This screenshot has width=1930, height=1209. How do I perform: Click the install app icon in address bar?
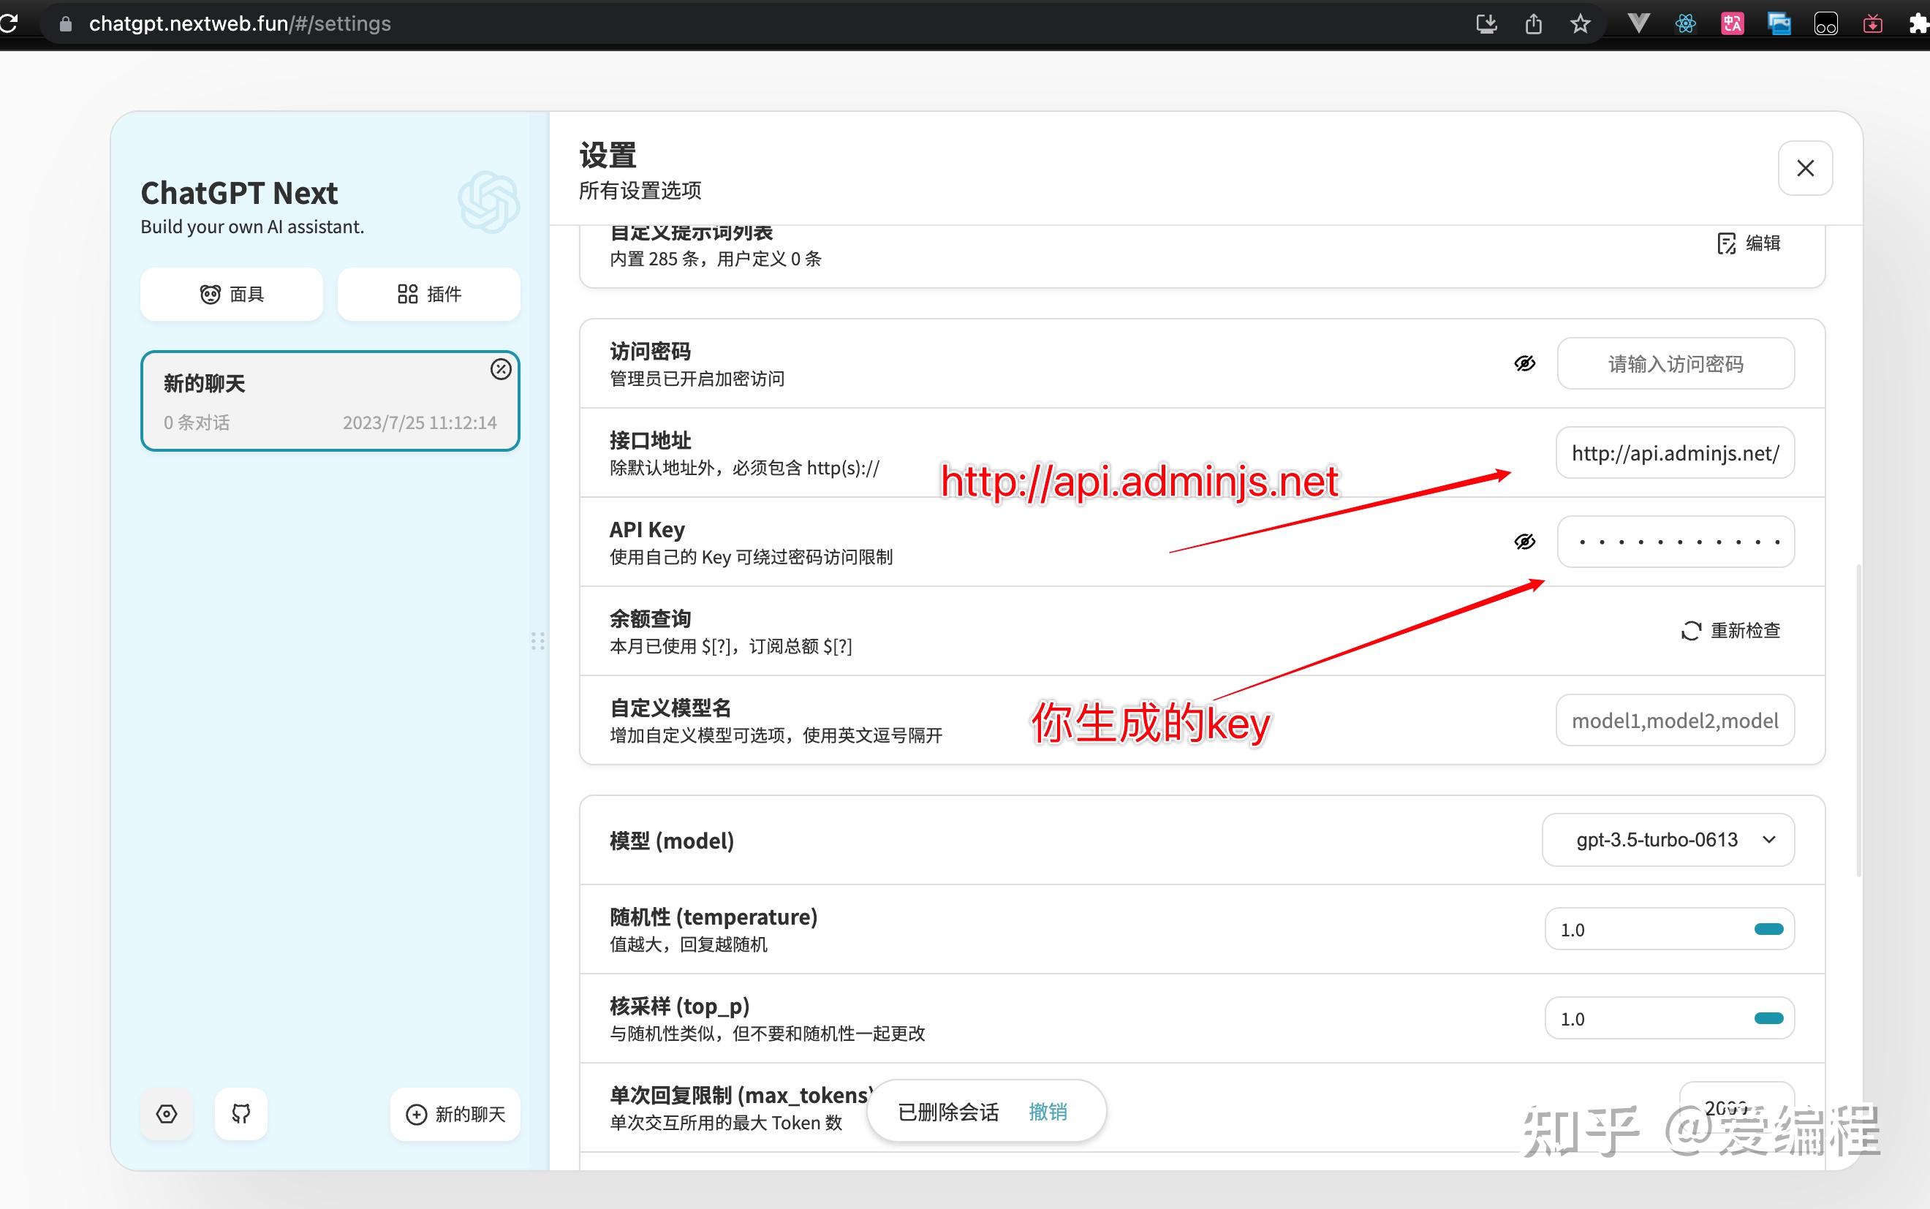pos(1486,24)
